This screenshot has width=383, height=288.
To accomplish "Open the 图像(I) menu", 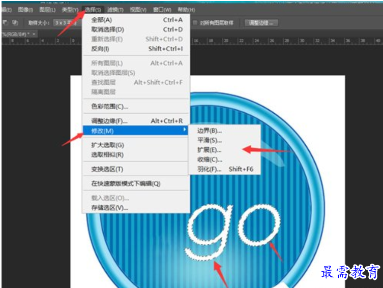I will [x=25, y=10].
